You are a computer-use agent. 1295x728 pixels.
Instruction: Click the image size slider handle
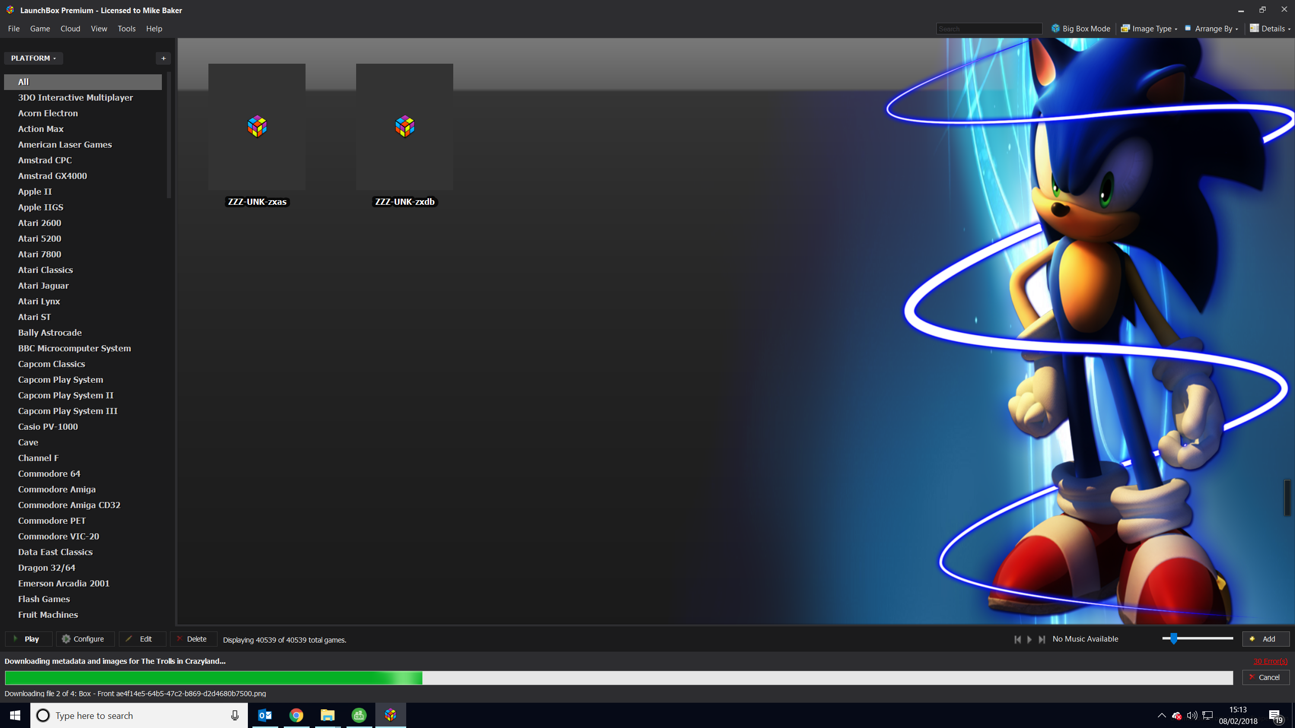click(1174, 639)
